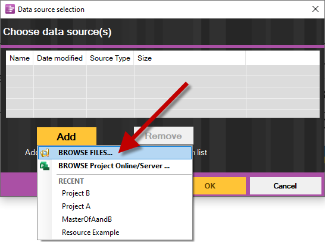
Task: Click the first empty row in data source table
Action: pyautogui.click(x=162, y=70)
